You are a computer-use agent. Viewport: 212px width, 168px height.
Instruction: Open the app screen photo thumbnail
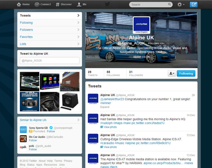pyautogui.click(x=50, y=82)
